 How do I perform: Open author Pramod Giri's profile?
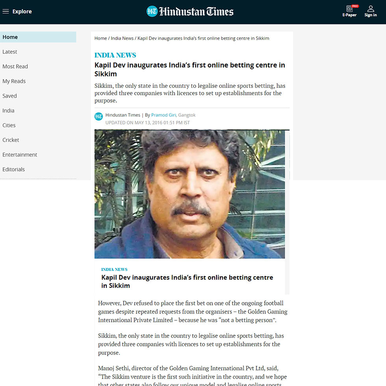pyautogui.click(x=163, y=115)
